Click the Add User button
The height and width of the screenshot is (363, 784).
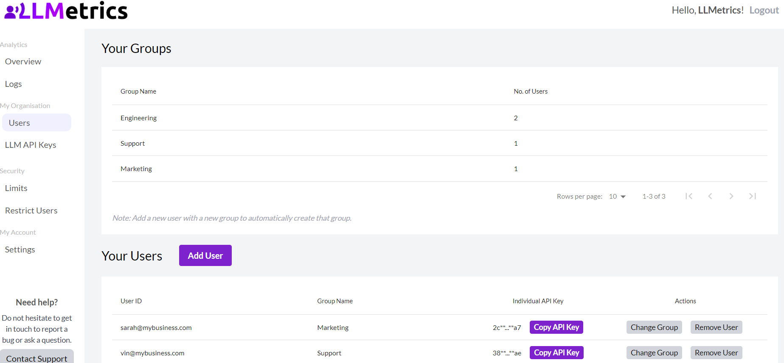pyautogui.click(x=205, y=256)
